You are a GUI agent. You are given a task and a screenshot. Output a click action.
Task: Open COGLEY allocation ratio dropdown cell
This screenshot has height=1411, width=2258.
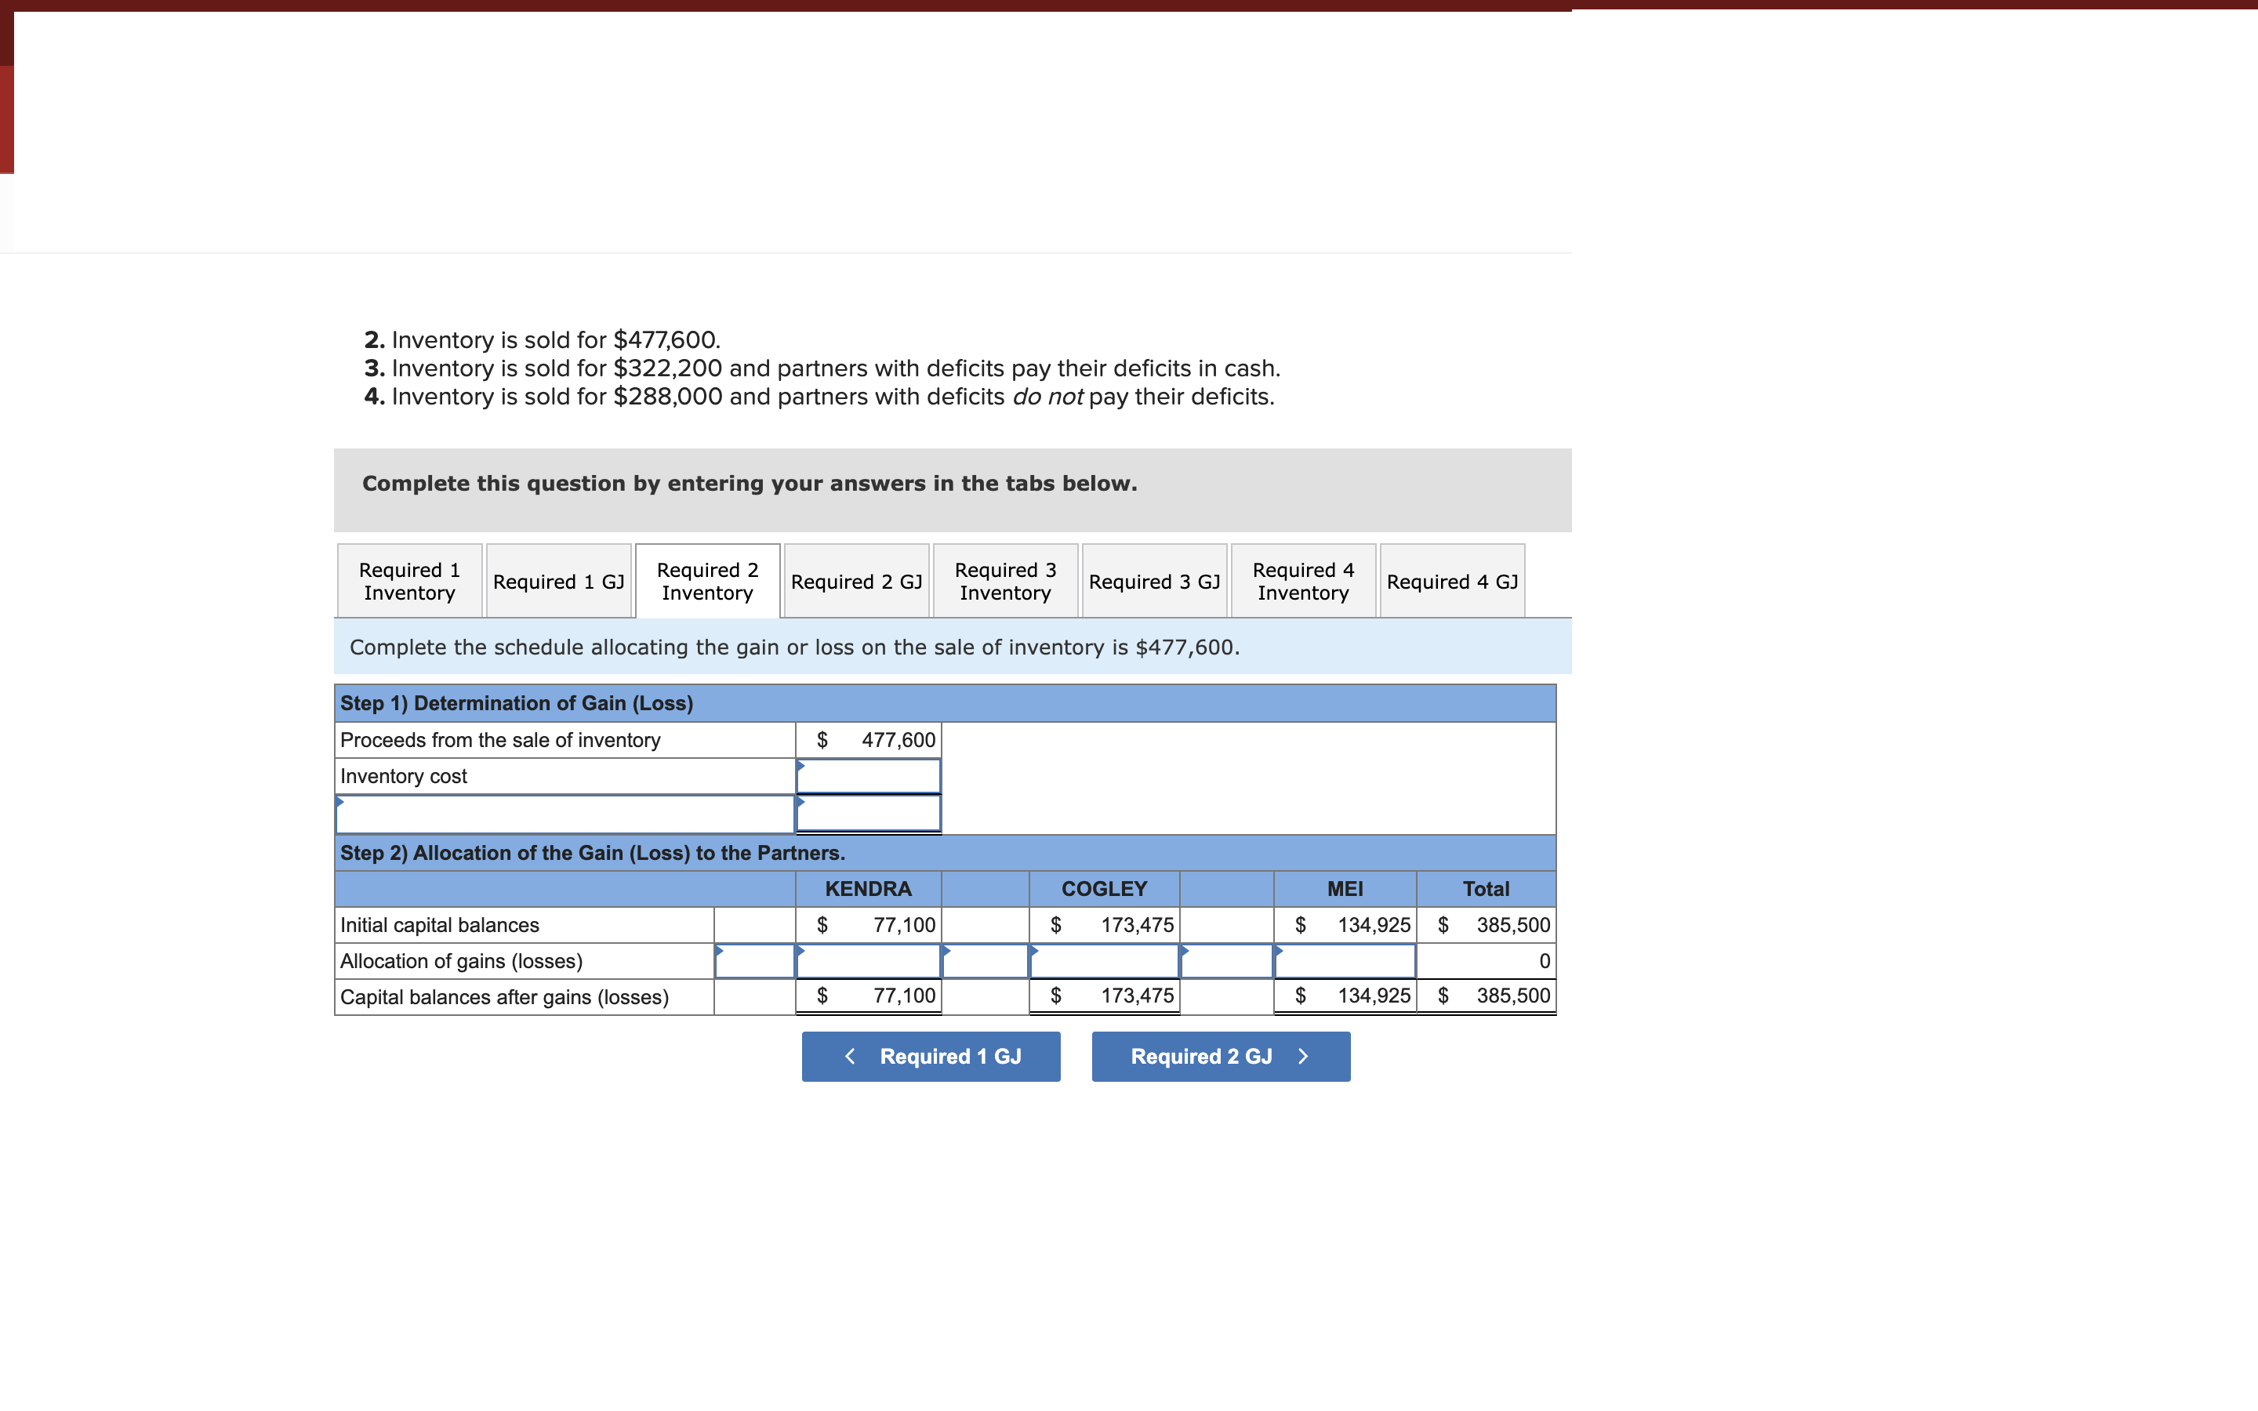point(985,961)
